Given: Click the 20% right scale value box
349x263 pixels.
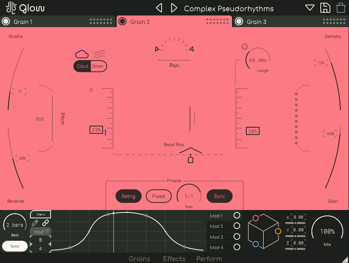Looking at the screenshot, I should tap(253, 131).
